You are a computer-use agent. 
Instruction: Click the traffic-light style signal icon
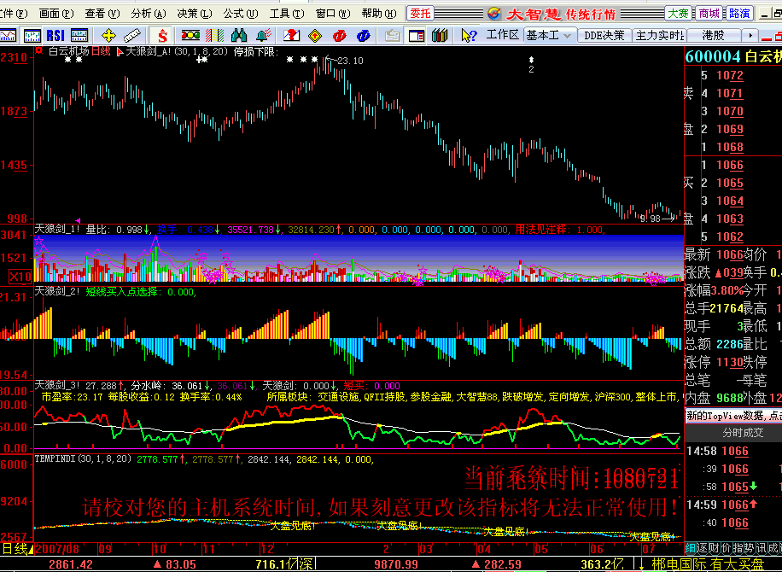(190, 35)
